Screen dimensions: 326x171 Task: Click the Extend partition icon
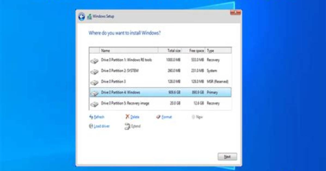pos(127,126)
